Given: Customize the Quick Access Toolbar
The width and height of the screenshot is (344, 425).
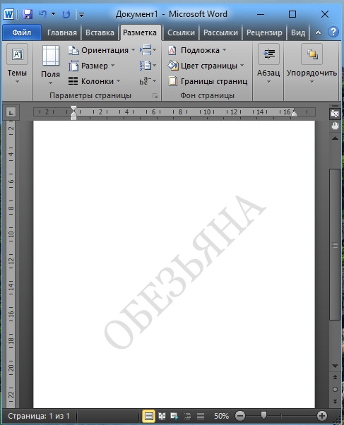Looking at the screenshot, I should pyautogui.click(x=82, y=14).
